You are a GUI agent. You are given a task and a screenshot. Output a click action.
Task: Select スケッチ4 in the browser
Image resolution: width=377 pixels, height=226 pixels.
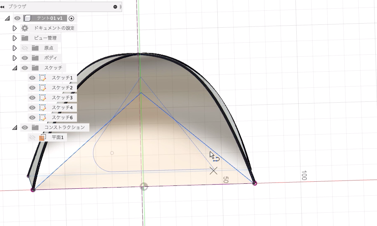(62, 108)
